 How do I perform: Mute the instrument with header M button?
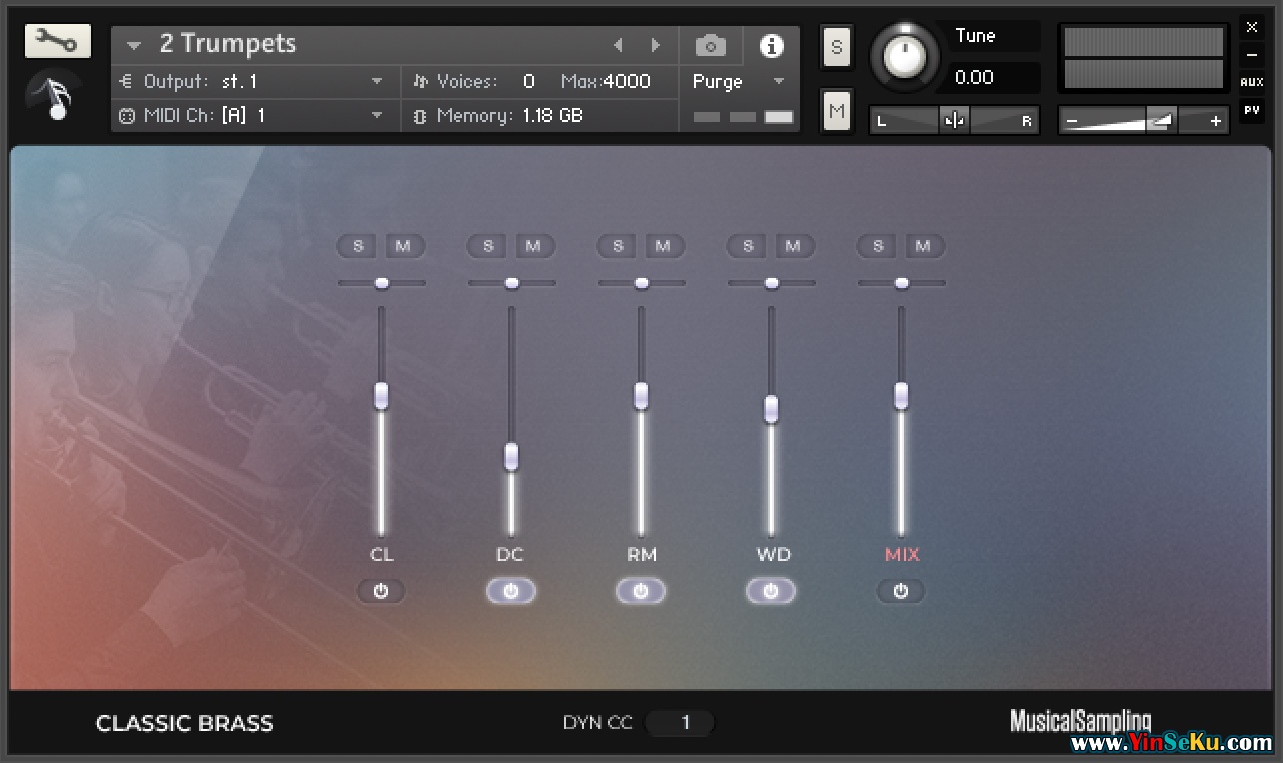coord(836,110)
